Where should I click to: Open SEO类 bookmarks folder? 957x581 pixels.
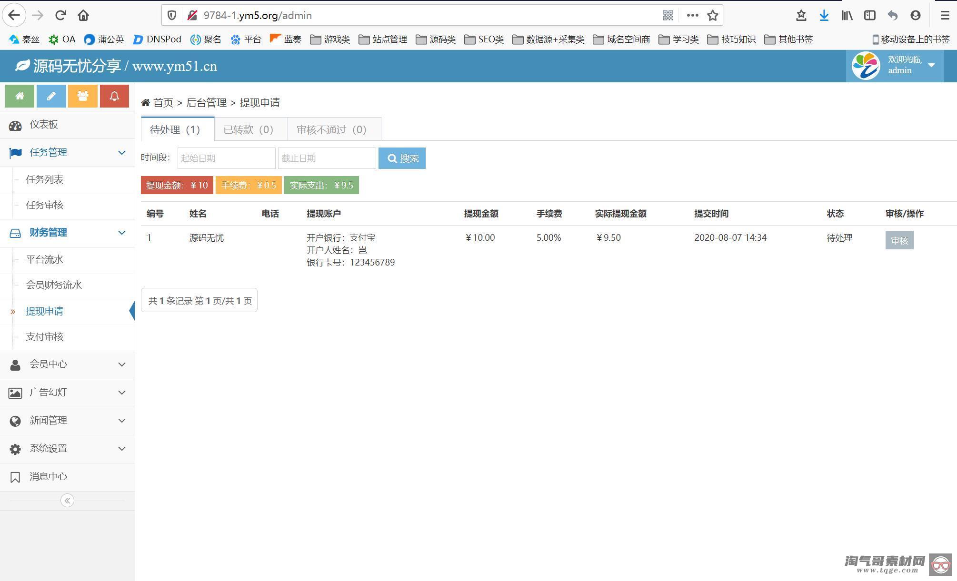click(x=484, y=39)
